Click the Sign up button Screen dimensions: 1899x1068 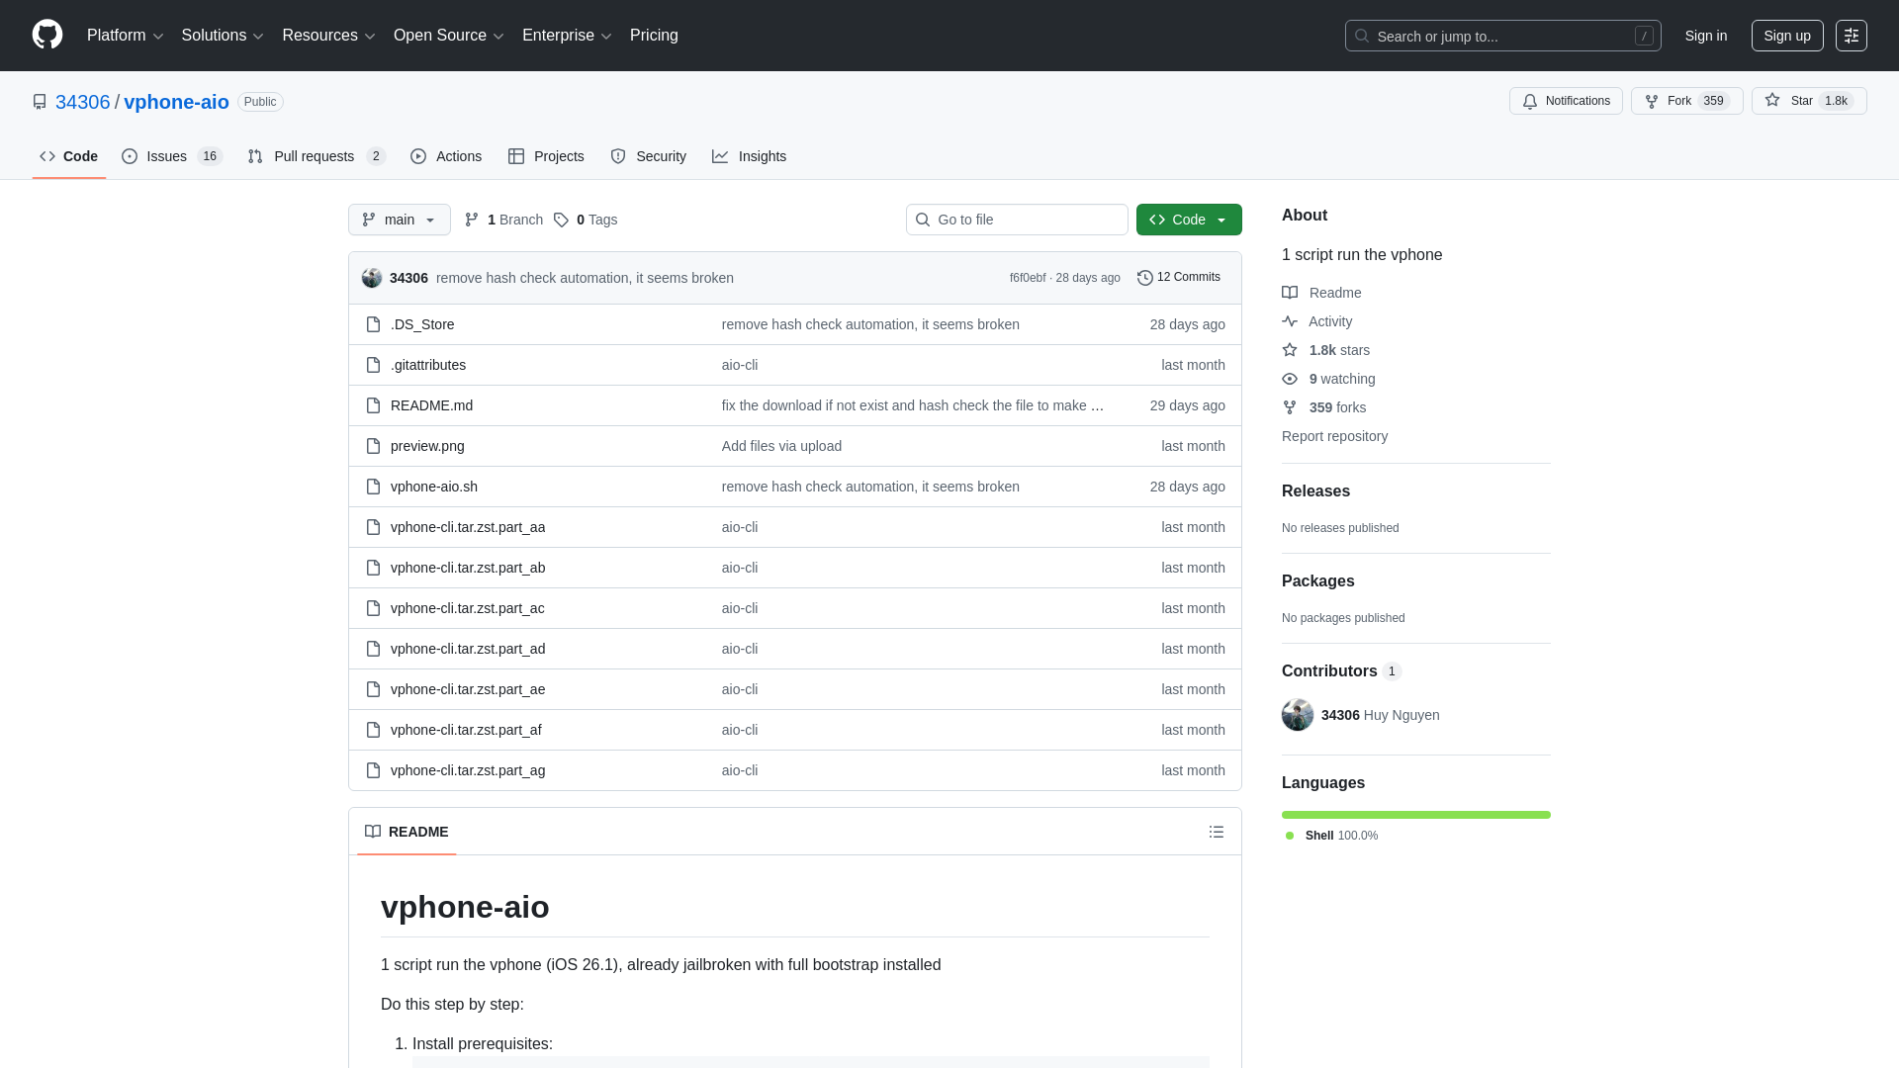[x=1787, y=36]
